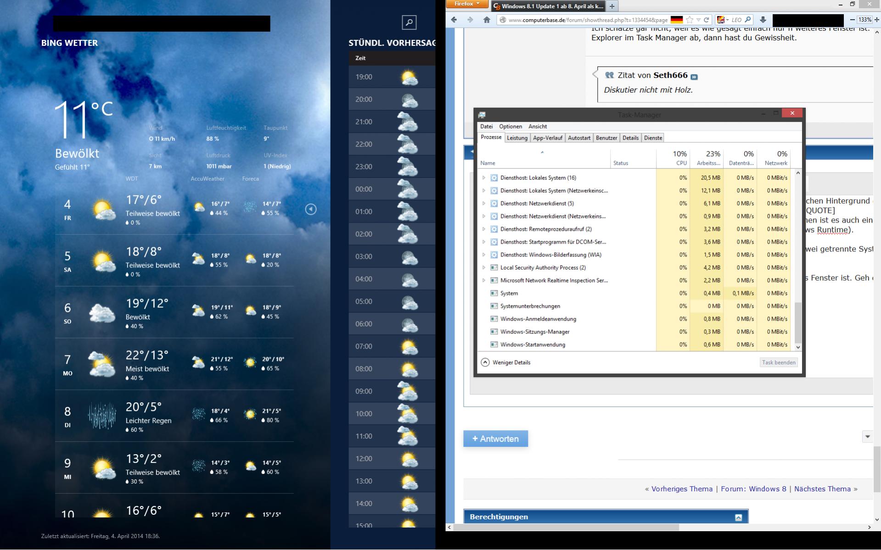Open the Forum: Windows 8 link
881x550 pixels.
[753, 489]
